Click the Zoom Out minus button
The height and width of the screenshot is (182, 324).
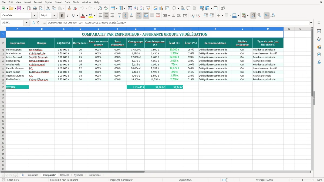coord(292,180)
